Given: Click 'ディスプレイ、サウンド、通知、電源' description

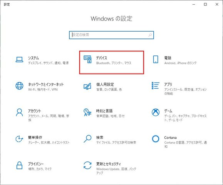Looking at the screenshot, I should (x=49, y=63).
